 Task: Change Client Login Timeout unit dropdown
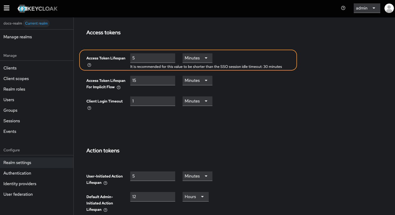(197, 101)
